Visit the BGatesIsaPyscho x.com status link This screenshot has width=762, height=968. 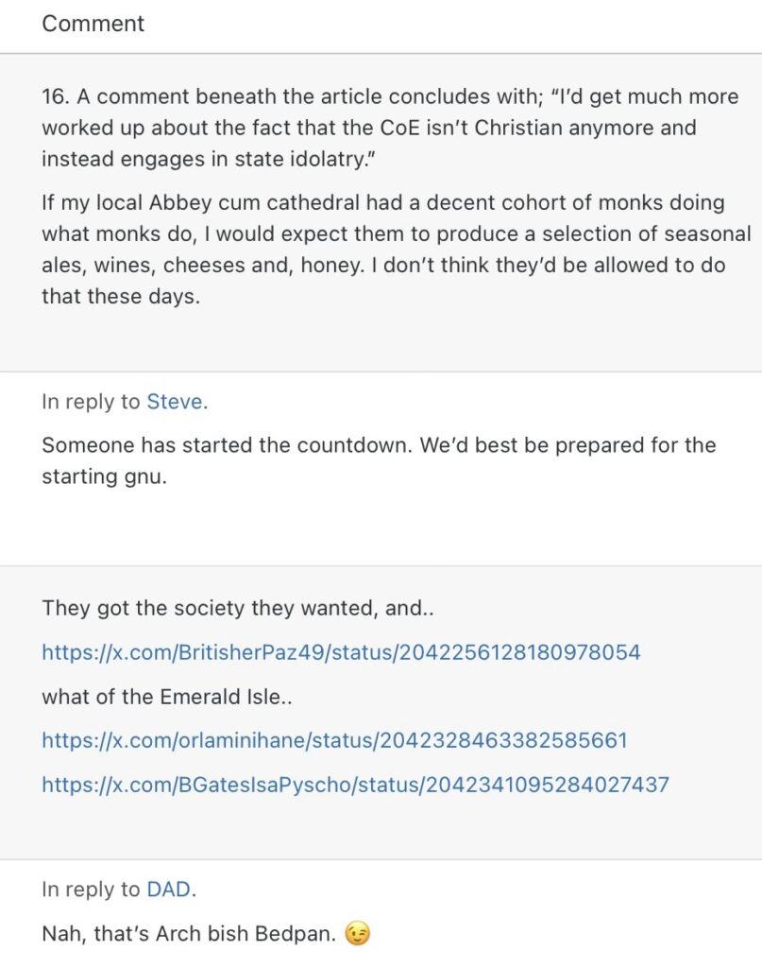coord(355,785)
